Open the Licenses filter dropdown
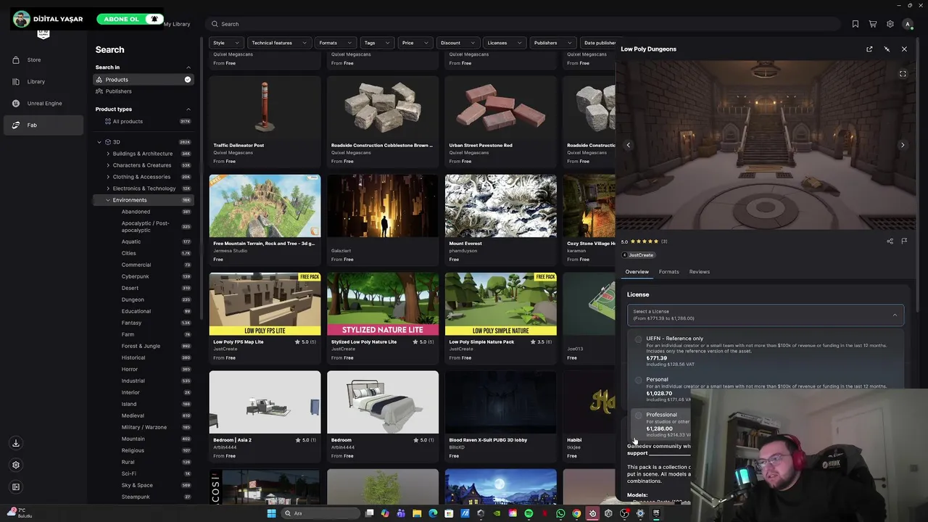 [x=504, y=43]
